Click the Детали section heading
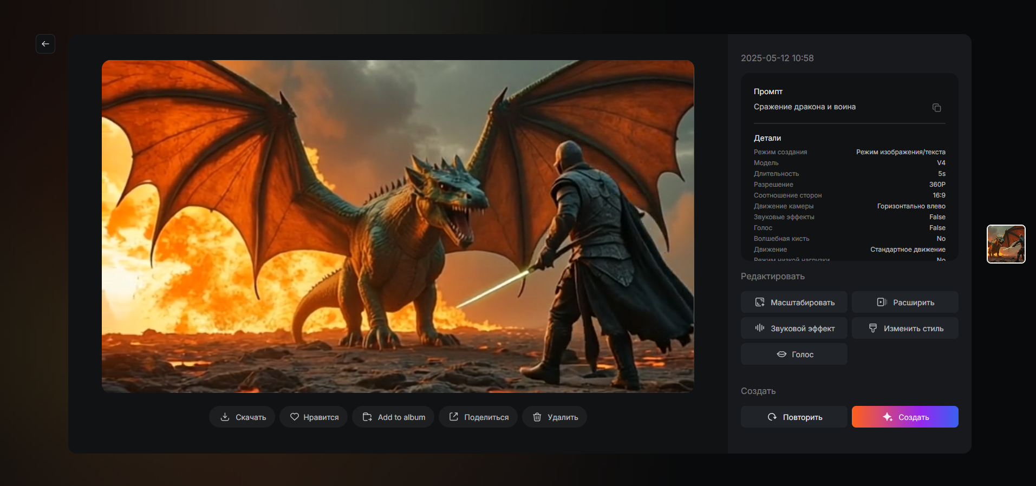 (767, 138)
